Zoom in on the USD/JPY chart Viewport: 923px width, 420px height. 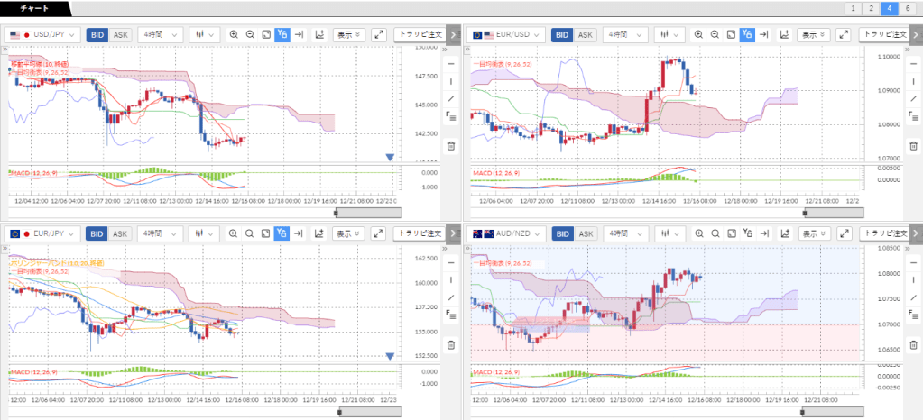coord(234,35)
